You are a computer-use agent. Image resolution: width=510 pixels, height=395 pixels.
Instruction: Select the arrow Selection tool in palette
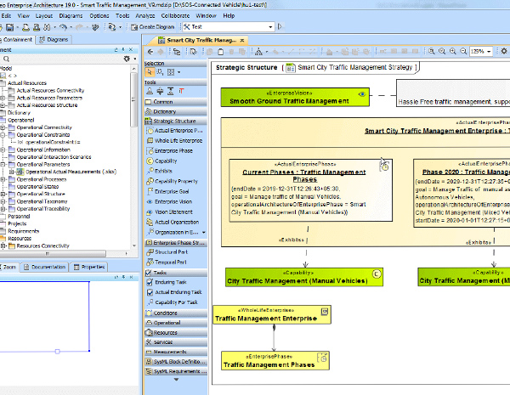pos(150,73)
